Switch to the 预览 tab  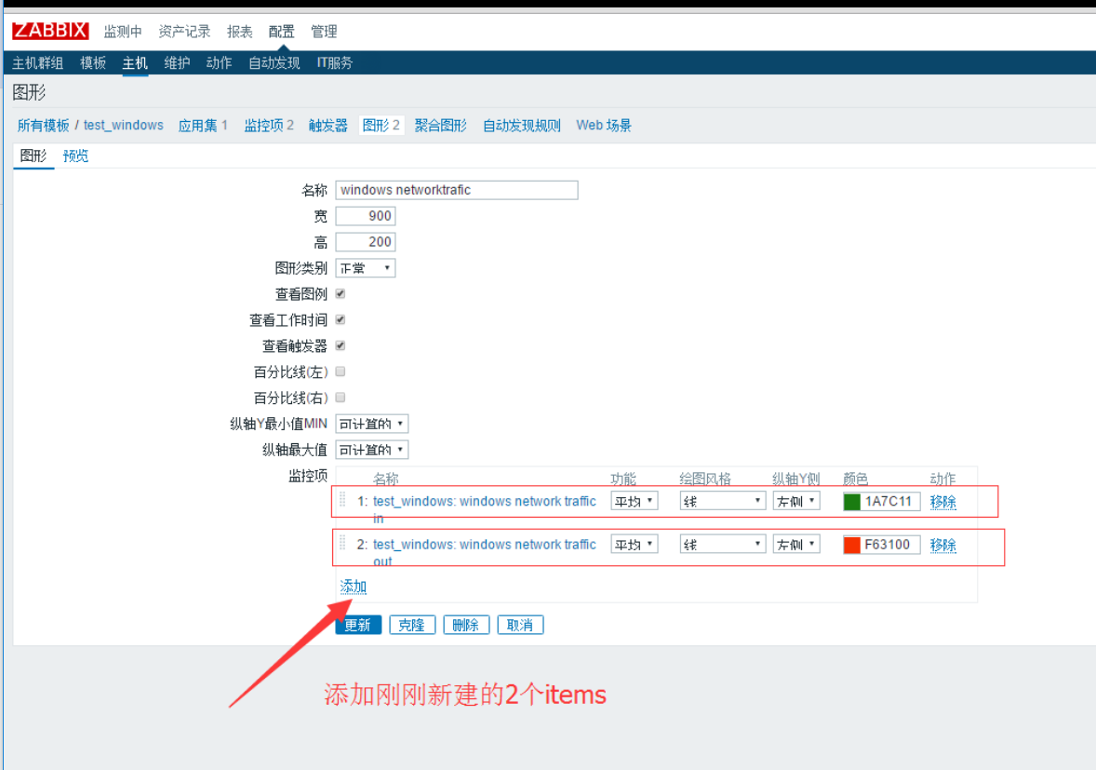(75, 156)
